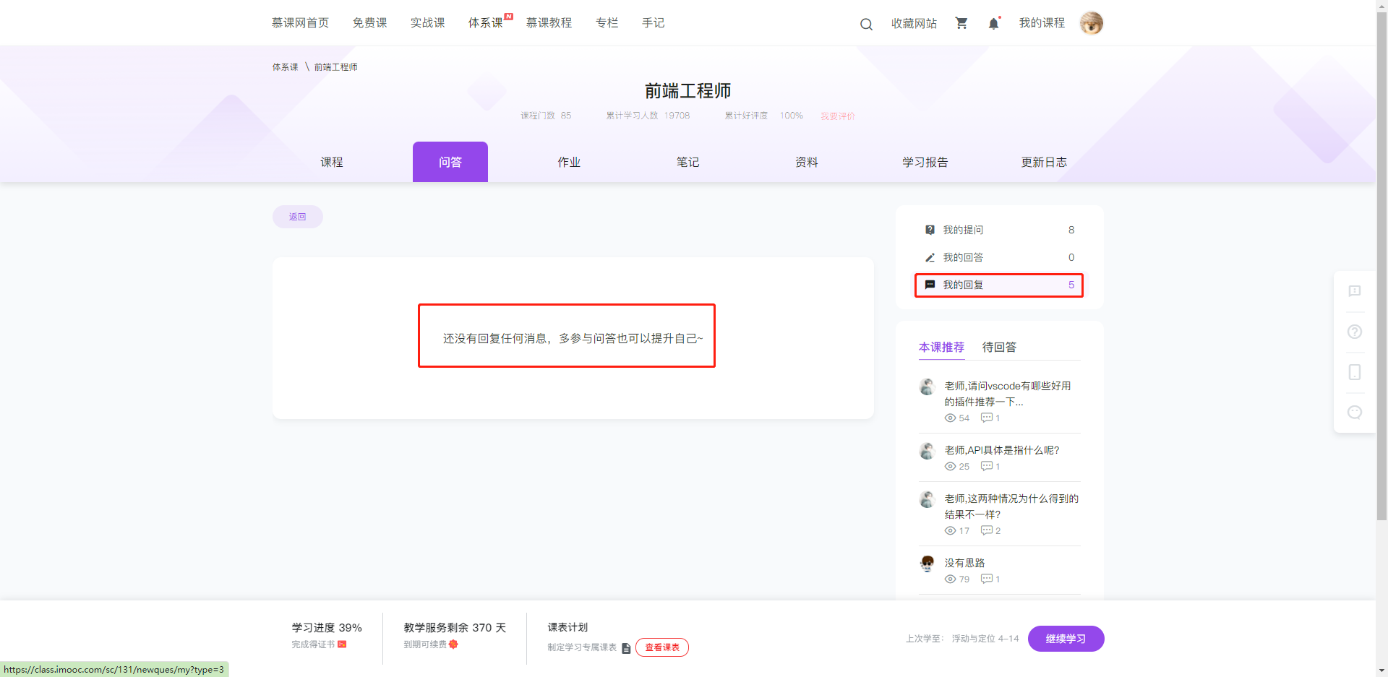Viewport: 1388px width, 677px height.
Task: Click view-count eye icon under API question
Action: click(950, 467)
